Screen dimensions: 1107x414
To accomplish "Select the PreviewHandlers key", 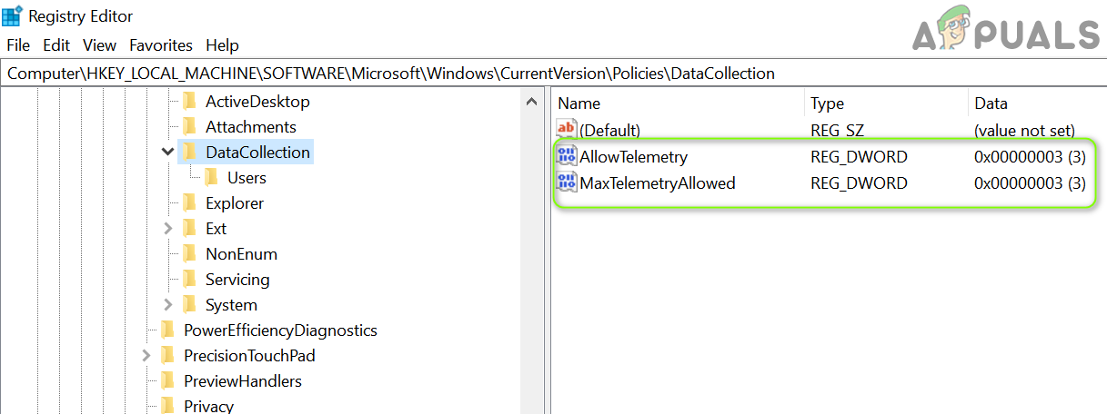I will pyautogui.click(x=242, y=381).
